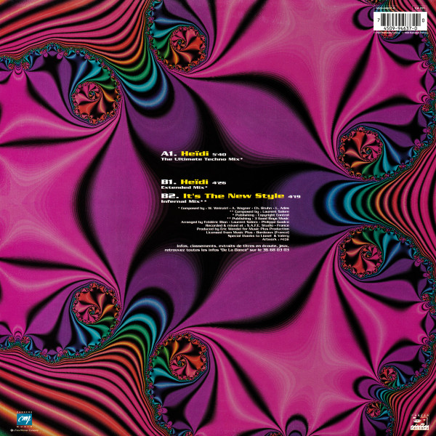Click the duration '5'40' of track A1
Viewport: 436px width, 436px height.
(219, 154)
